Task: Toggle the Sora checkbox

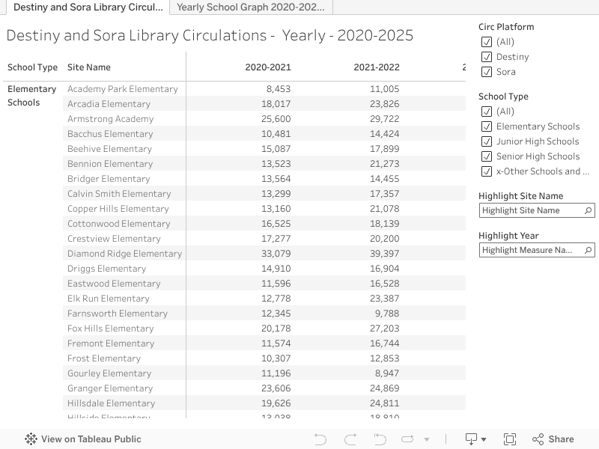Action: (487, 72)
